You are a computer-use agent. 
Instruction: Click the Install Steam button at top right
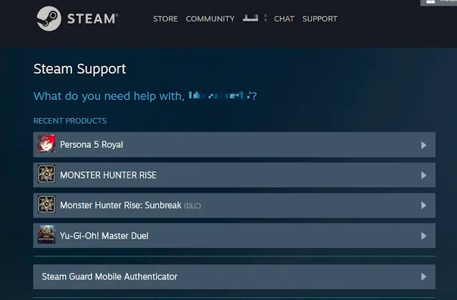click(x=438, y=2)
